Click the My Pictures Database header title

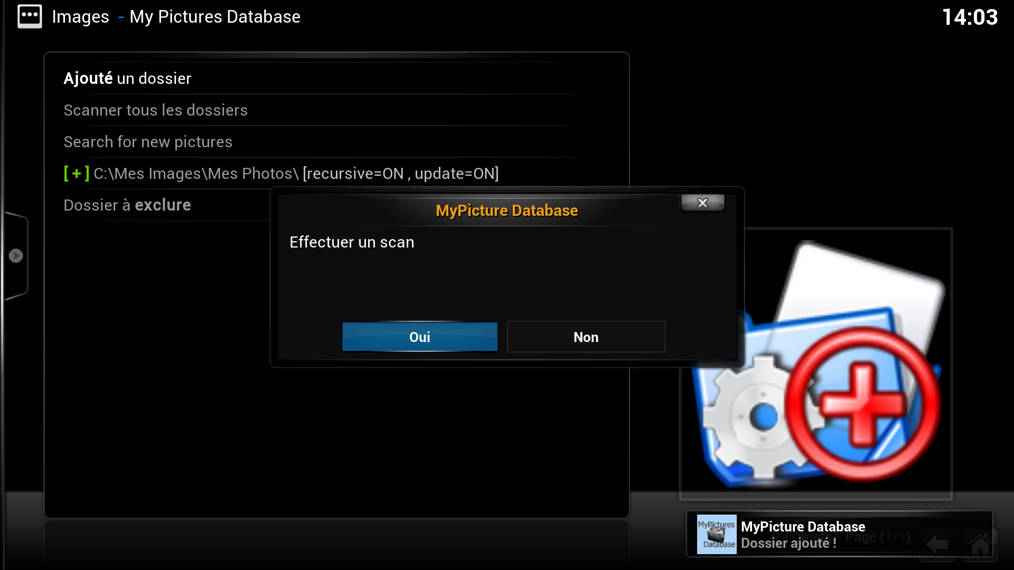click(215, 17)
